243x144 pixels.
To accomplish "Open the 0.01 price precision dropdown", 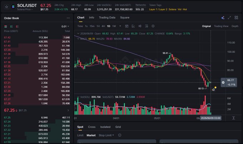I will [x=65, y=27].
